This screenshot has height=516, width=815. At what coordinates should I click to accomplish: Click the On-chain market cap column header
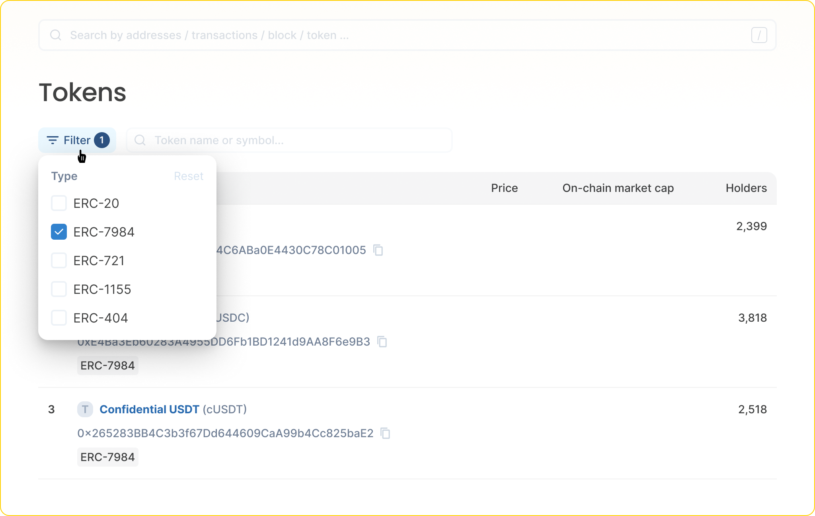click(618, 188)
